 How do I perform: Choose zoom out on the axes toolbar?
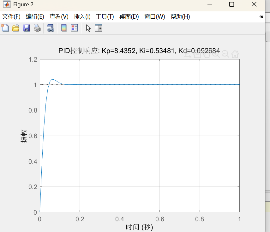click(x=225, y=54)
